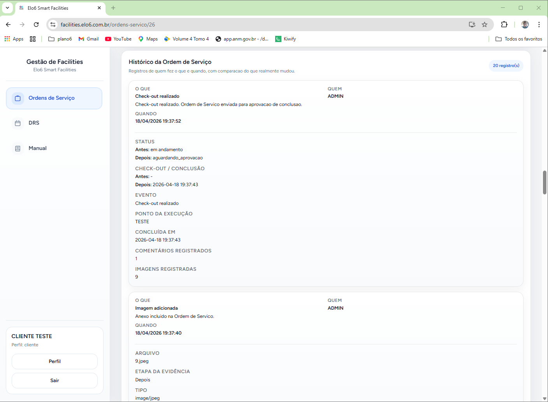Click Gestão de Facilities sidebar title
The image size is (548, 402).
[54, 62]
